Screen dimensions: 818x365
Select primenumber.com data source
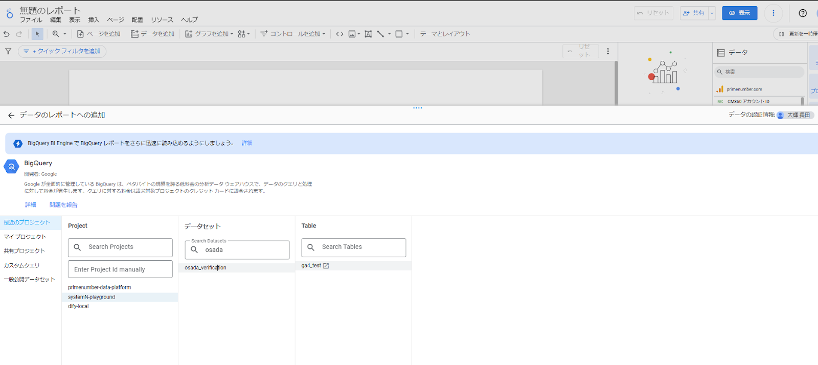pos(744,89)
